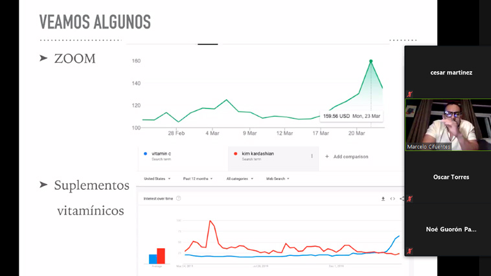Click the green peak point on stock chart
Image resolution: width=491 pixels, height=276 pixels.
pos(371,61)
